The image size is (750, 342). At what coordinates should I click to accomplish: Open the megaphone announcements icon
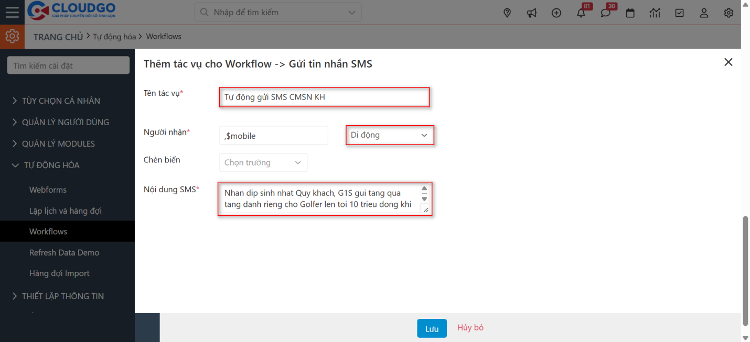tap(532, 13)
